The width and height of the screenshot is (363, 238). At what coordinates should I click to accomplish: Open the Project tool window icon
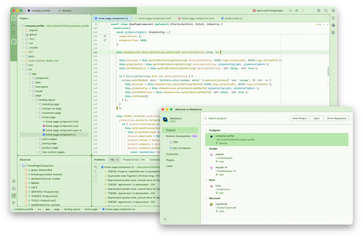pyautogui.click(x=14, y=18)
